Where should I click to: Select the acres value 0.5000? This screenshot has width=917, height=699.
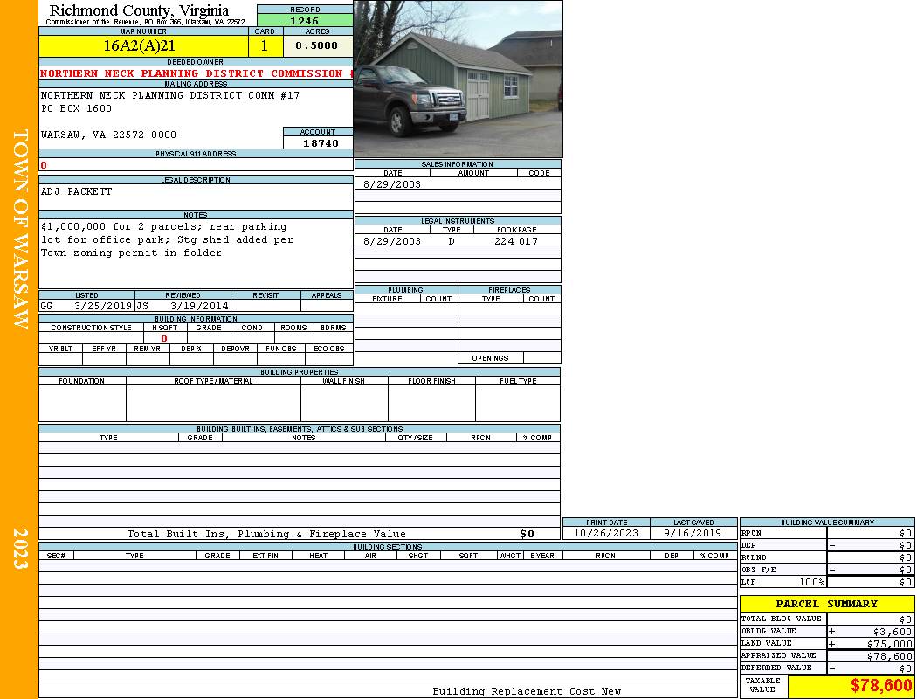click(317, 45)
